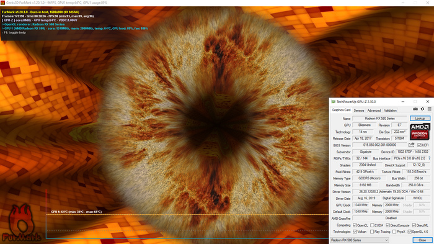This screenshot has width=434, height=244.
Task: Toggle the OpenGL 4.6 checkbox
Action: click(409, 232)
